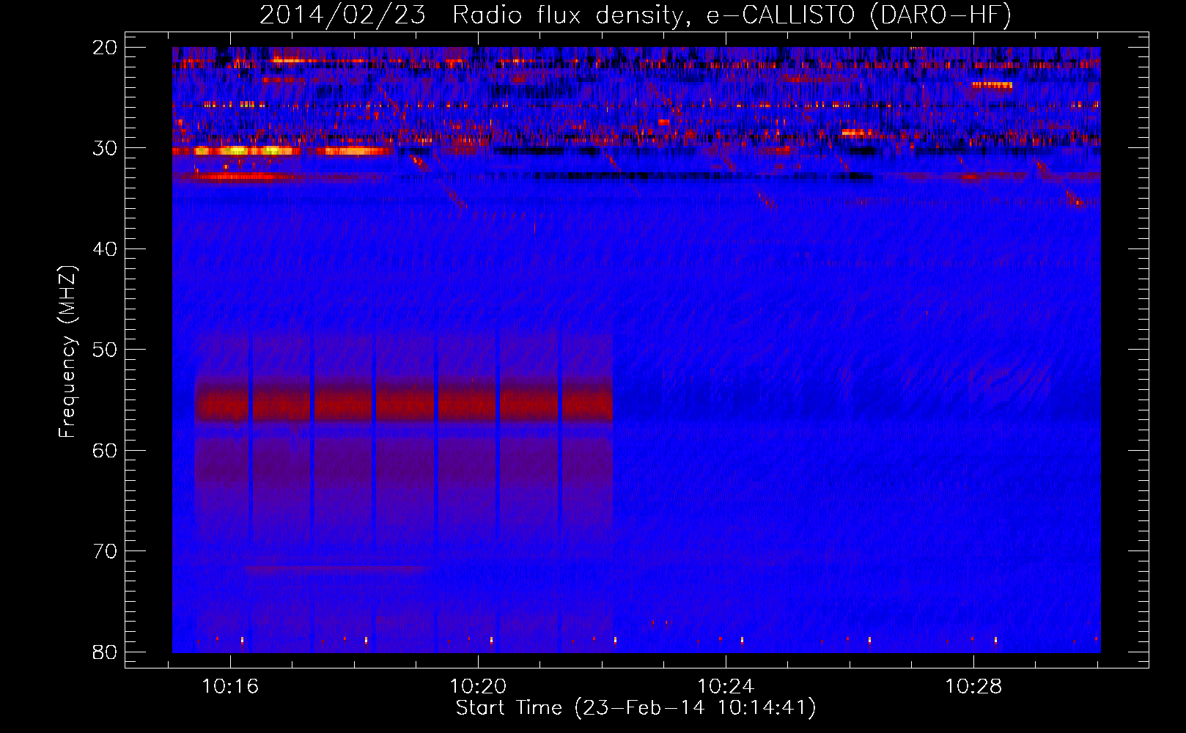
Task: Click the "50" frequency tick label
Action: pos(106,350)
